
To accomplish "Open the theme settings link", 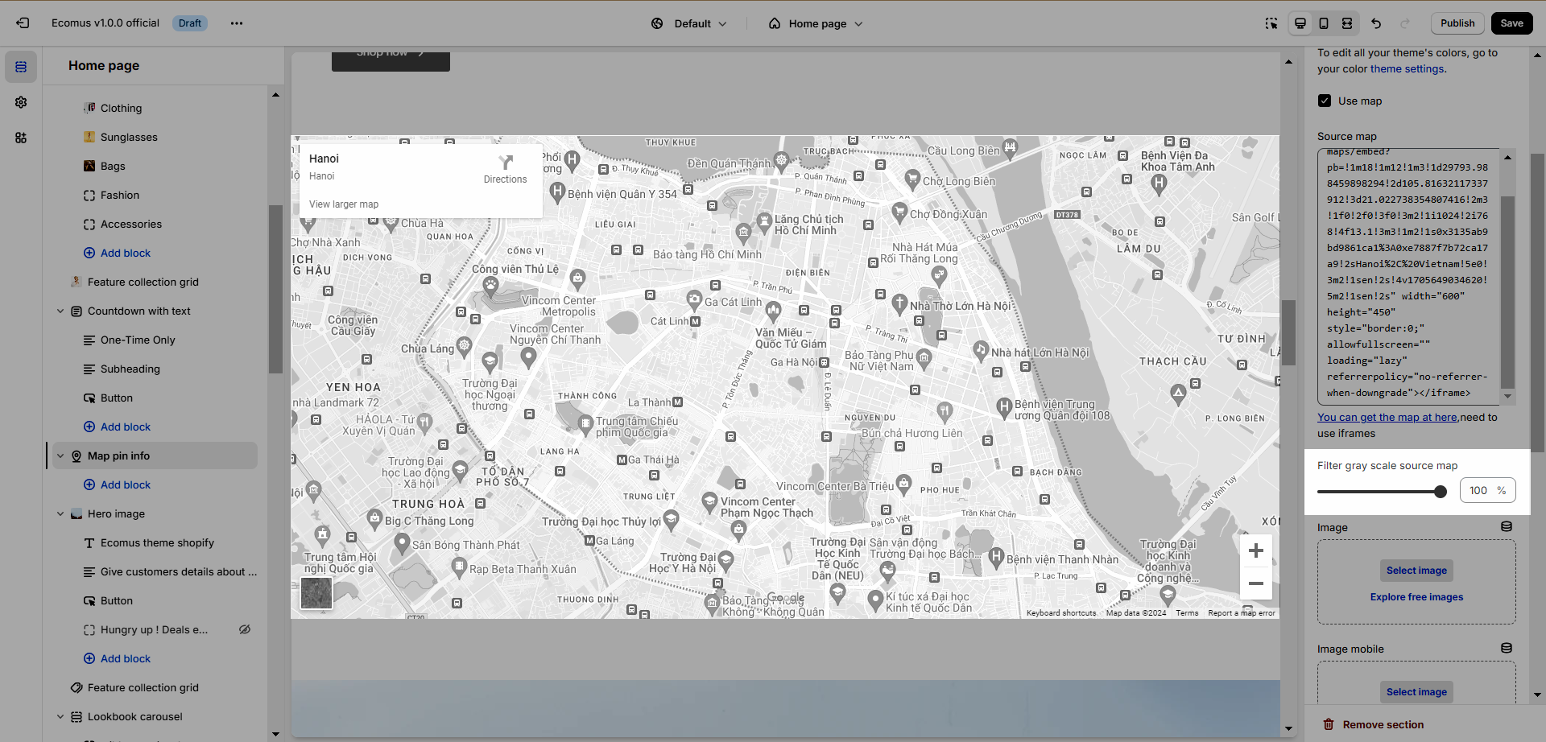I will (x=1407, y=69).
